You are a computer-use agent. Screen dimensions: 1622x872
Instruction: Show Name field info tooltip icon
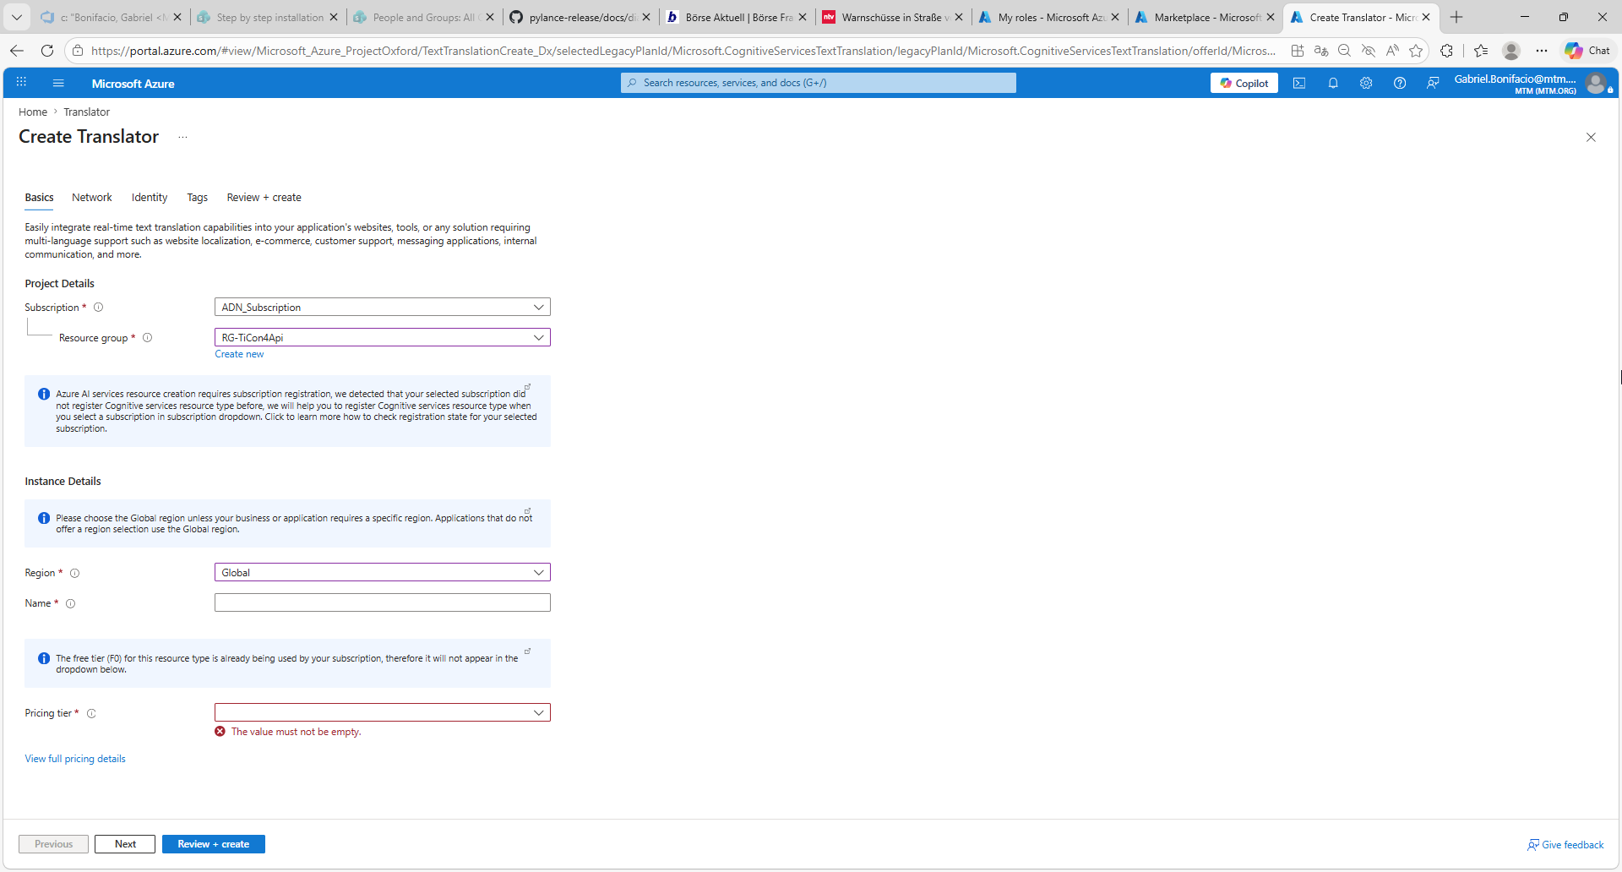(70, 603)
